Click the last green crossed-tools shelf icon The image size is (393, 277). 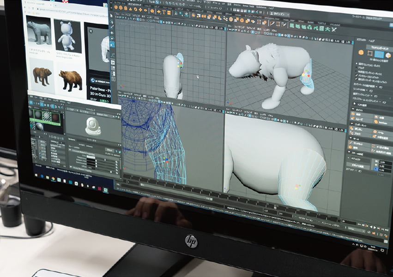click(x=334, y=29)
